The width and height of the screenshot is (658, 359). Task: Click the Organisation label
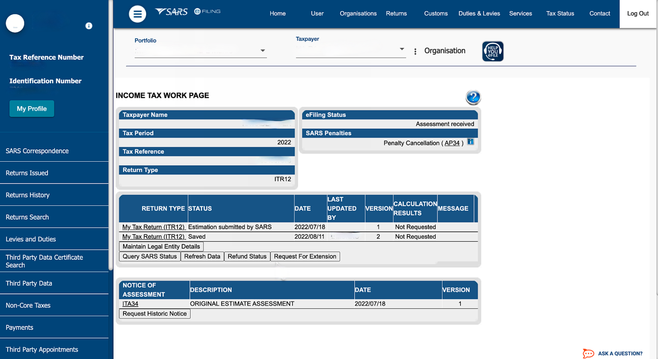point(445,51)
